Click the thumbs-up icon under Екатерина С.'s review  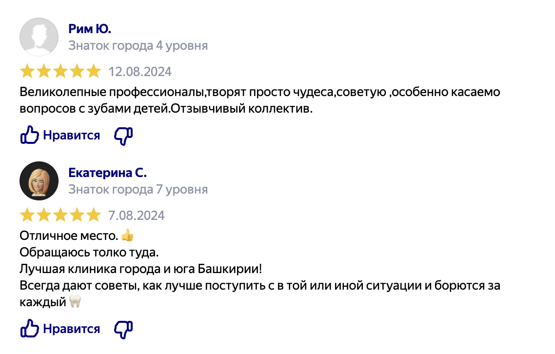29,329
